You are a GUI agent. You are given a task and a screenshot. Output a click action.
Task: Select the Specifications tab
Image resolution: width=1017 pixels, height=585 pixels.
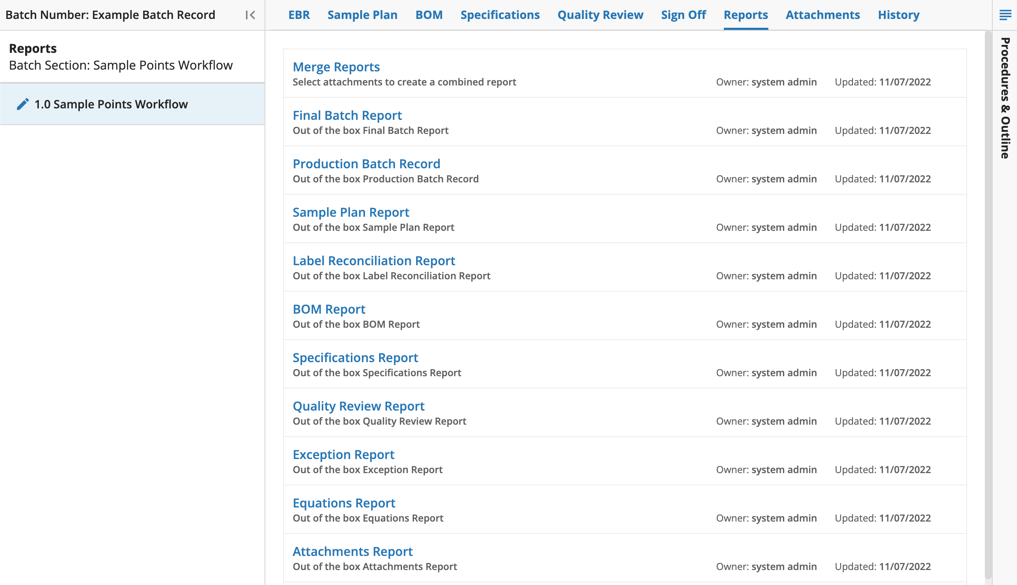(500, 15)
